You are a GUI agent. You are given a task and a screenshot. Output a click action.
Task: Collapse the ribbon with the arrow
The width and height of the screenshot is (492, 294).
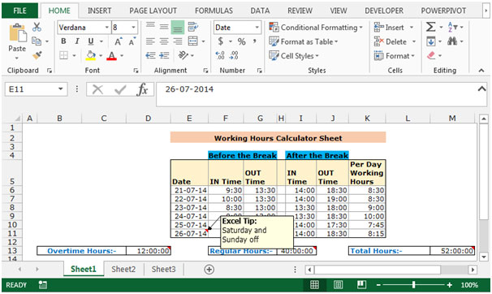[x=481, y=71]
